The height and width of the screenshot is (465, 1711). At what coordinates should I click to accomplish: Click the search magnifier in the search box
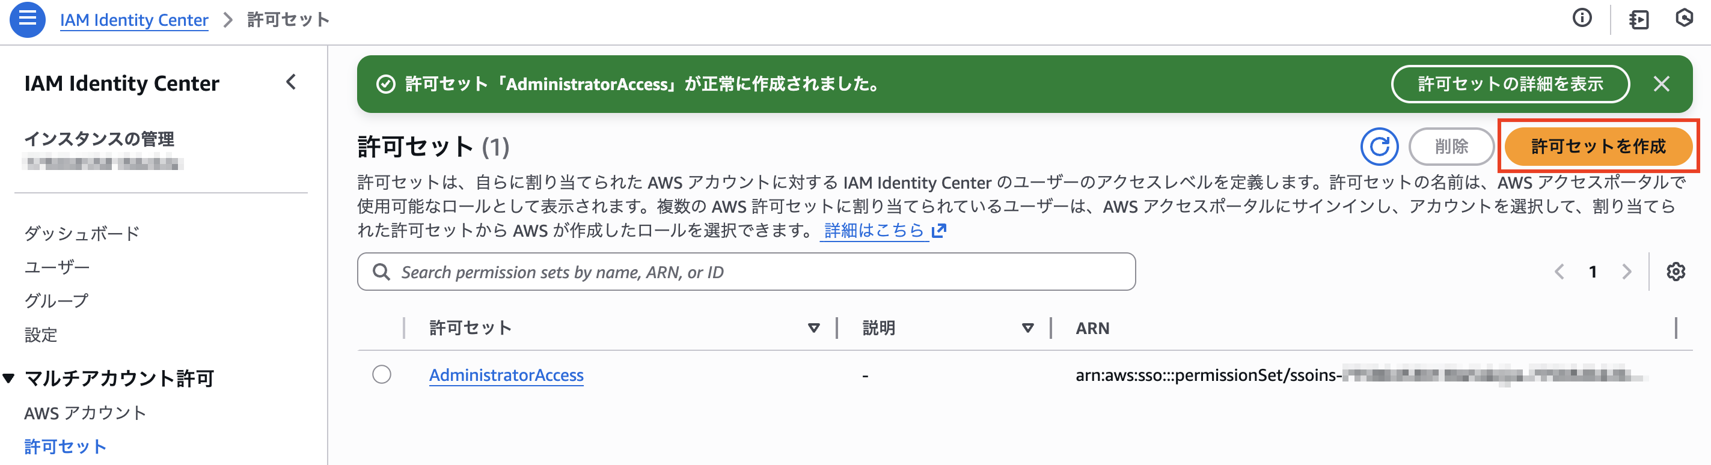381,272
